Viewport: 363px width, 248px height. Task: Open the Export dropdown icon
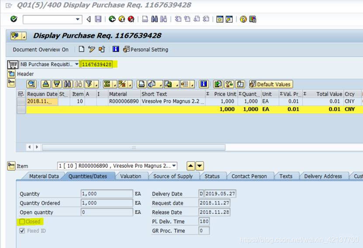[x=171, y=84]
